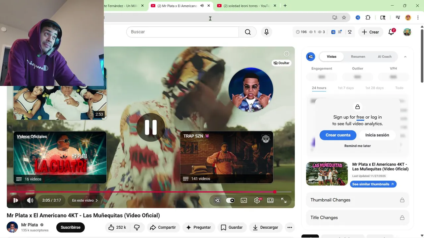
Task: Click the Compartir share button
Action: click(x=163, y=227)
